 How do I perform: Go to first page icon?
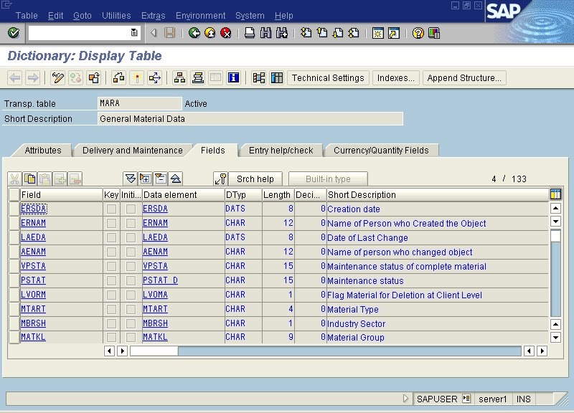[306, 33]
